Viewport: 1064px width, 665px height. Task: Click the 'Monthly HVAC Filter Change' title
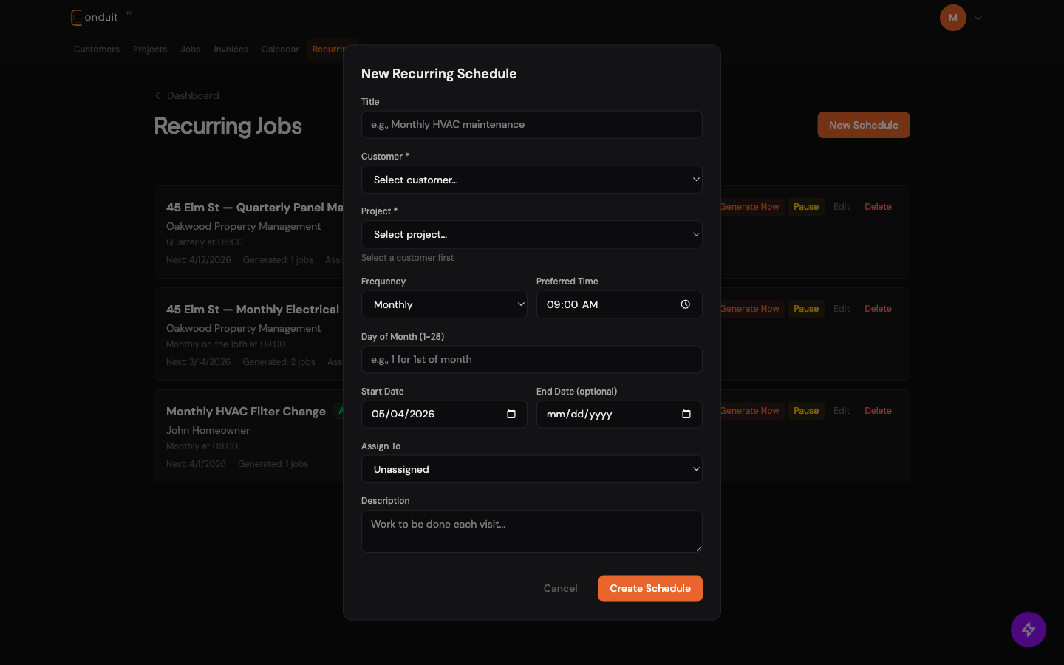[x=246, y=412]
